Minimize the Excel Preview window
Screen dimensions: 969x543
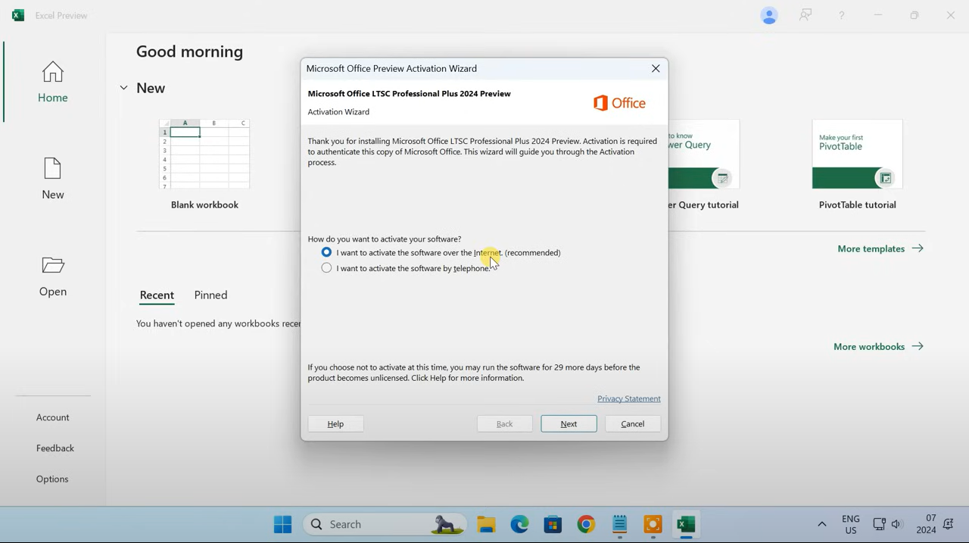pos(878,15)
